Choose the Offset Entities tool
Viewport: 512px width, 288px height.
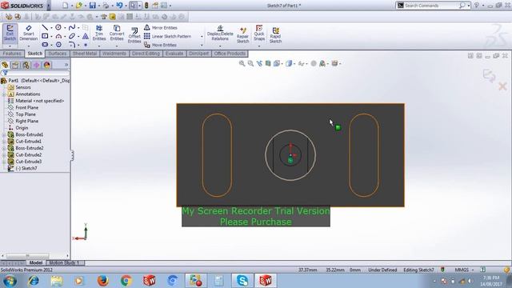[x=134, y=35]
